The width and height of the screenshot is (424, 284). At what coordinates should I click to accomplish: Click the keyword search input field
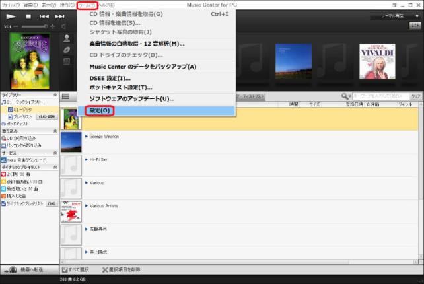(x=381, y=96)
